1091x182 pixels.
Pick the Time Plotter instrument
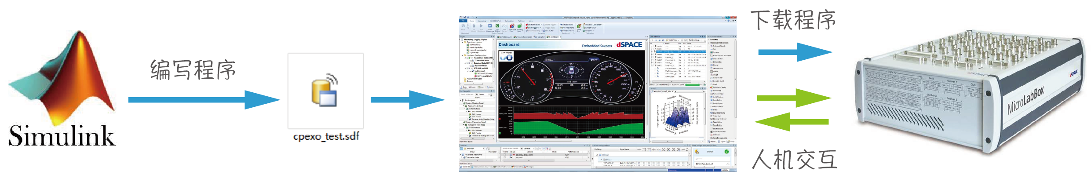(x=717, y=125)
